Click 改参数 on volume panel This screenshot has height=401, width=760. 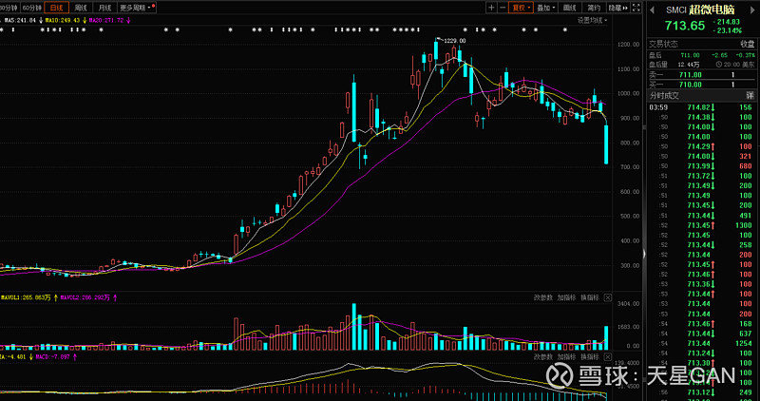point(542,297)
